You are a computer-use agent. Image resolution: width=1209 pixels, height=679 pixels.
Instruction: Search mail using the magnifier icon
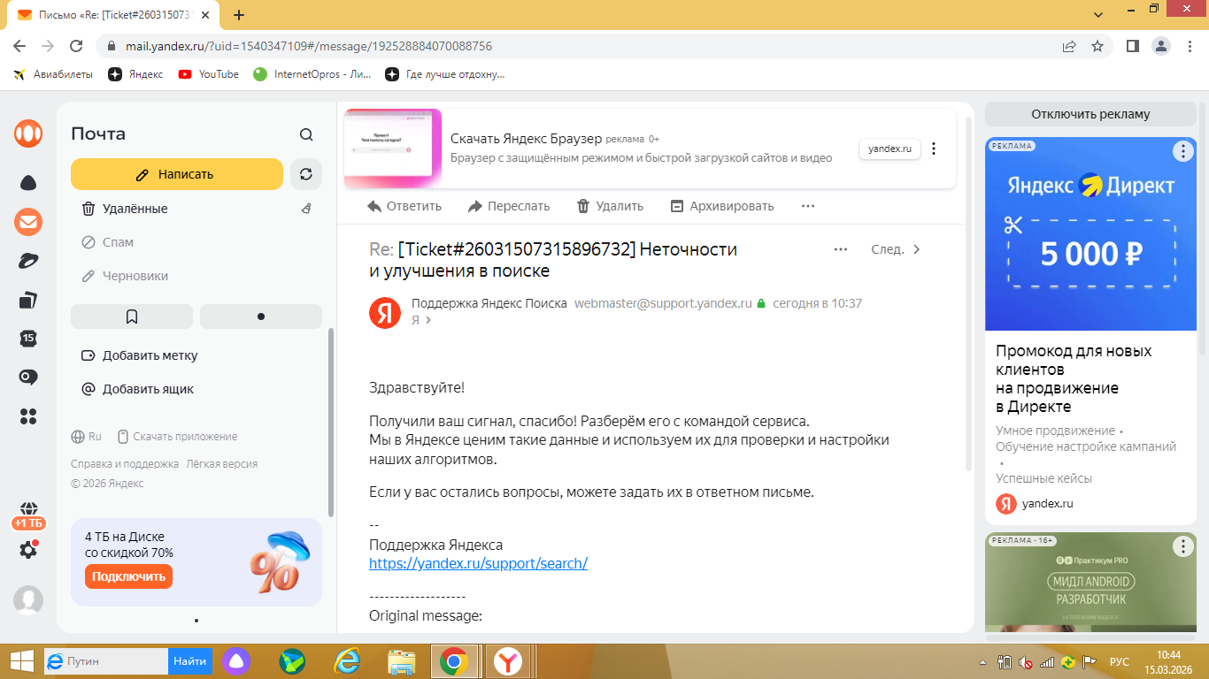pos(306,134)
